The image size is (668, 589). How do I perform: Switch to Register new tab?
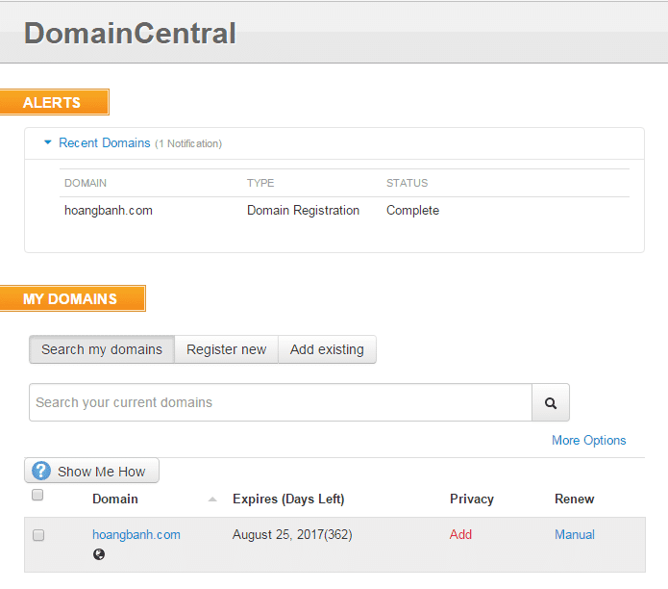coord(226,349)
